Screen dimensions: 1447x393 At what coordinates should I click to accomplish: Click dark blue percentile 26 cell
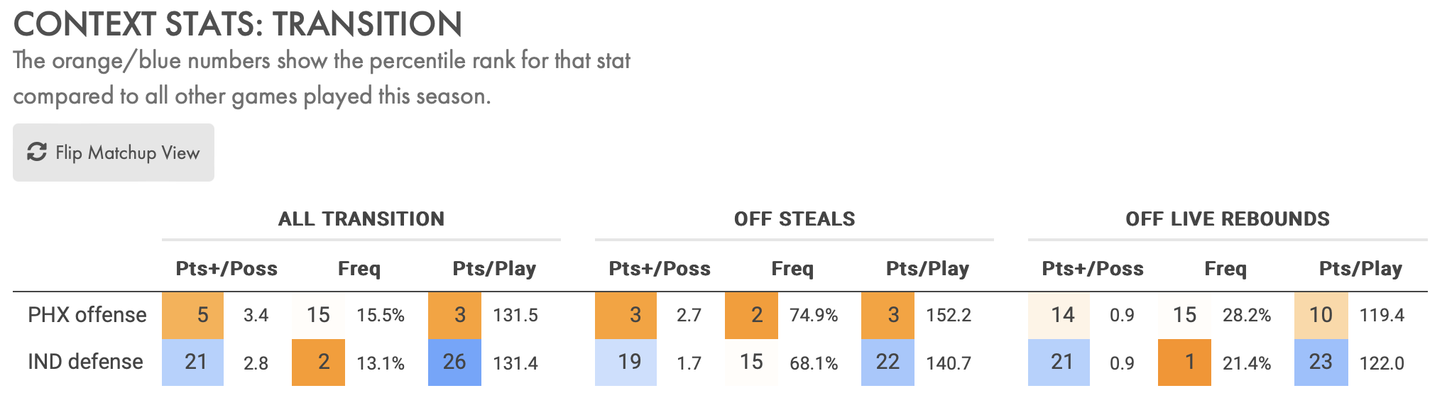coord(454,362)
